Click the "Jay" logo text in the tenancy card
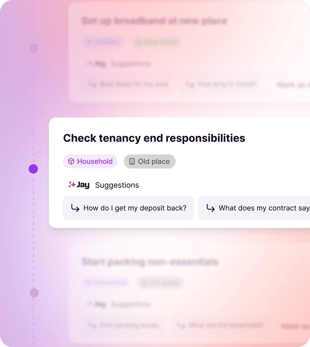The image size is (310, 347). [83, 185]
